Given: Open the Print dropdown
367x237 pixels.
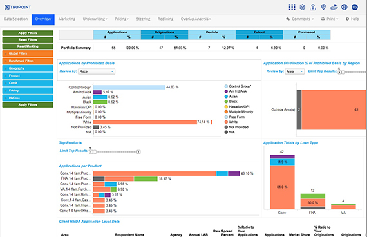Looking at the screenshot, I should 330,19.
